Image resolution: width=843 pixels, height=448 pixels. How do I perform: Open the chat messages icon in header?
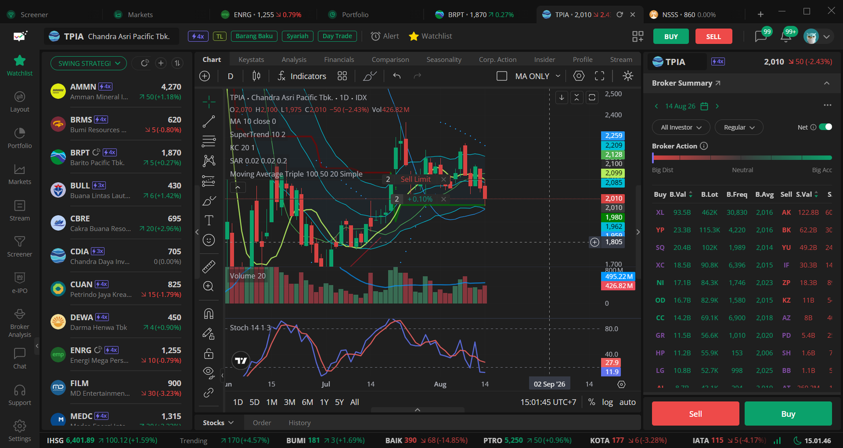coord(761,36)
